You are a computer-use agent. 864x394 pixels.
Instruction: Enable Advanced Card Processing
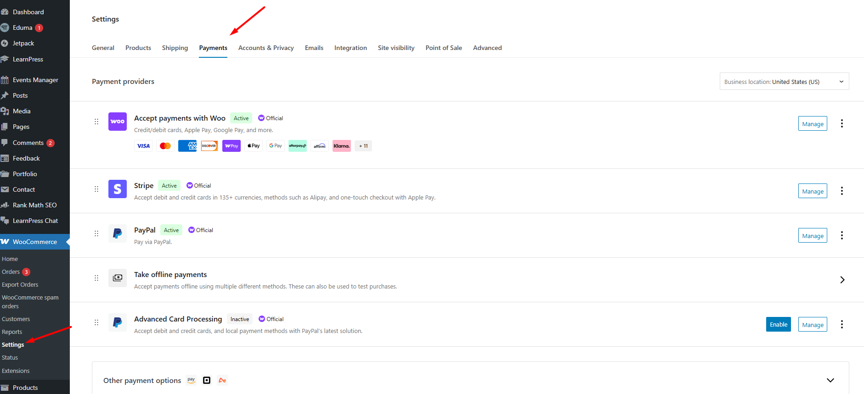779,324
